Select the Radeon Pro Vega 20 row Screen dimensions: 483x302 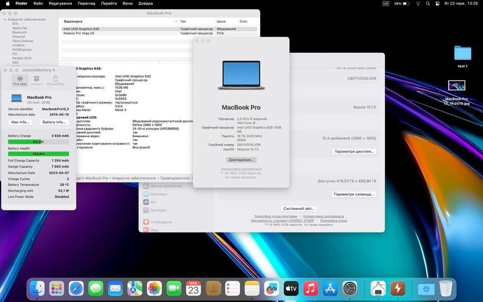click(x=159, y=33)
